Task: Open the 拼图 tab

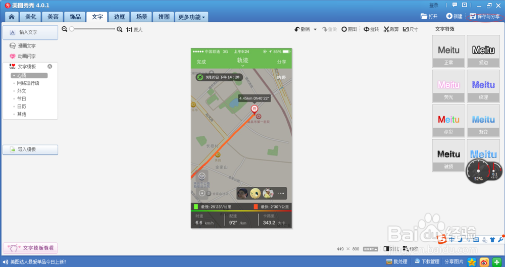Action: (x=164, y=17)
